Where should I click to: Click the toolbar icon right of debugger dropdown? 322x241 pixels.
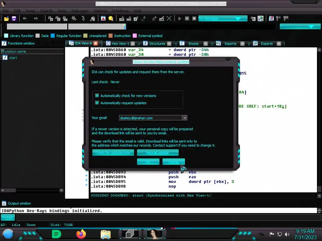point(253,19)
